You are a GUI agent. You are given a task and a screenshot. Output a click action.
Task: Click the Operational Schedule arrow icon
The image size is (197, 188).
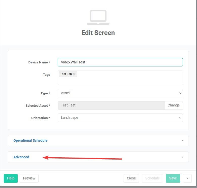[182, 140]
